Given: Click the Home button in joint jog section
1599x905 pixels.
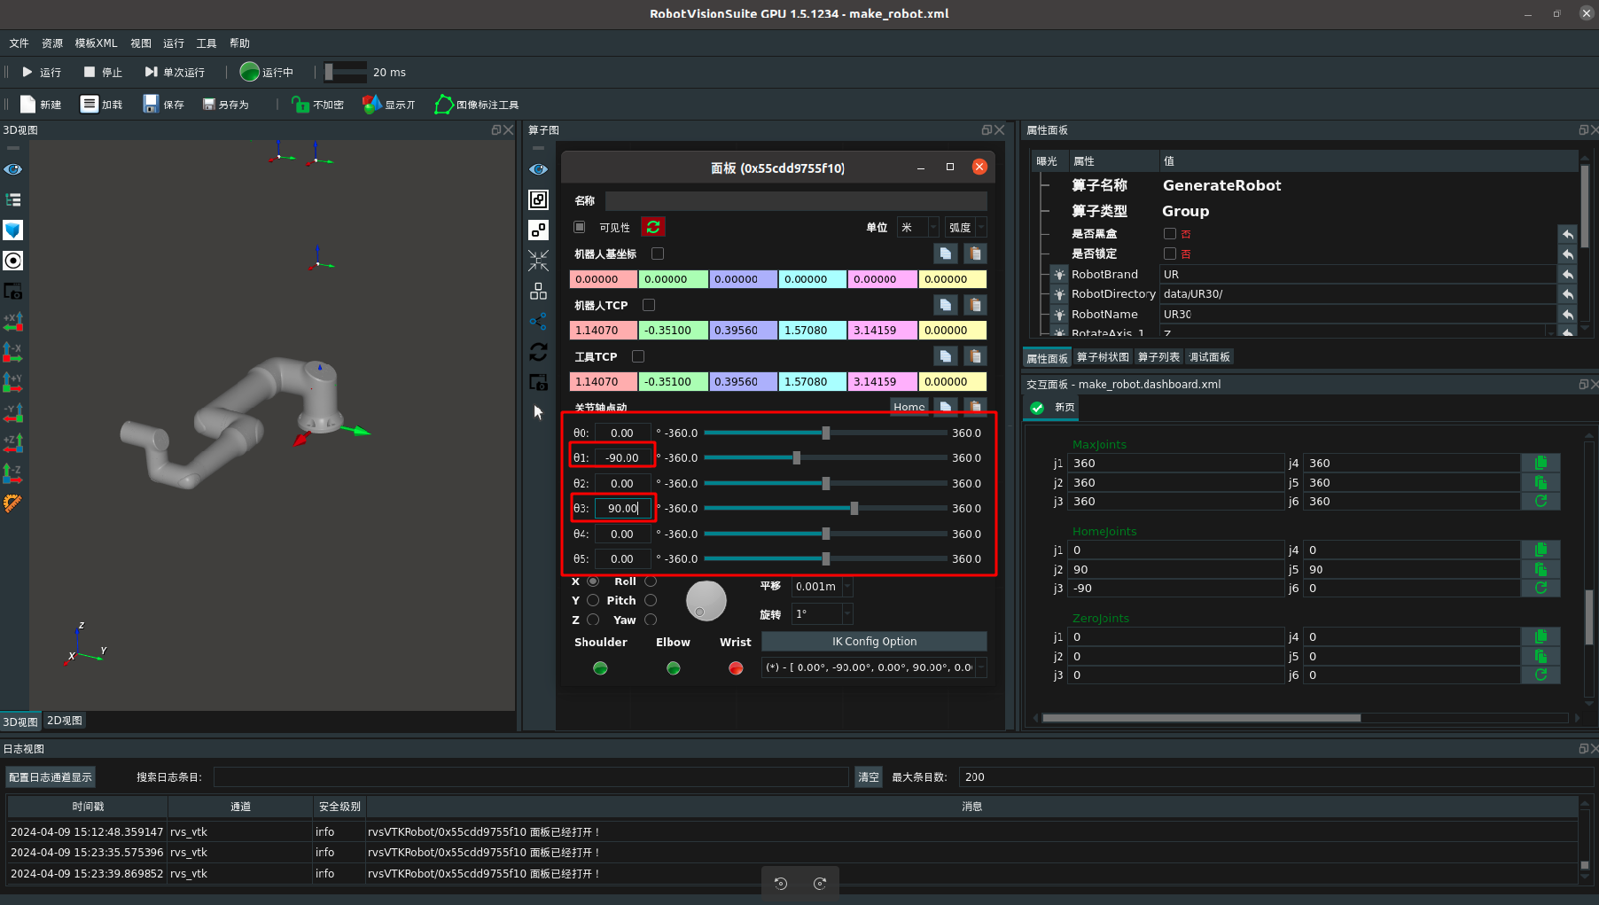Looking at the screenshot, I should pyautogui.click(x=909, y=407).
